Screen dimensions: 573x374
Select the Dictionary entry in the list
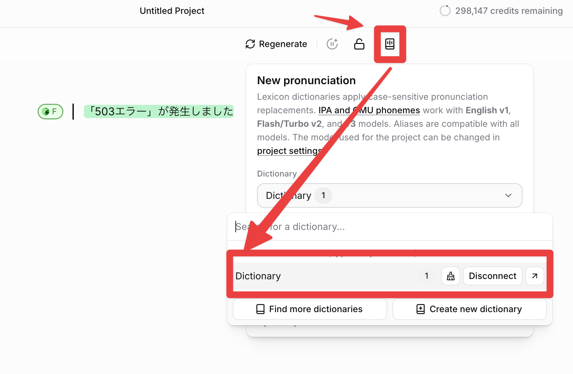[258, 276]
